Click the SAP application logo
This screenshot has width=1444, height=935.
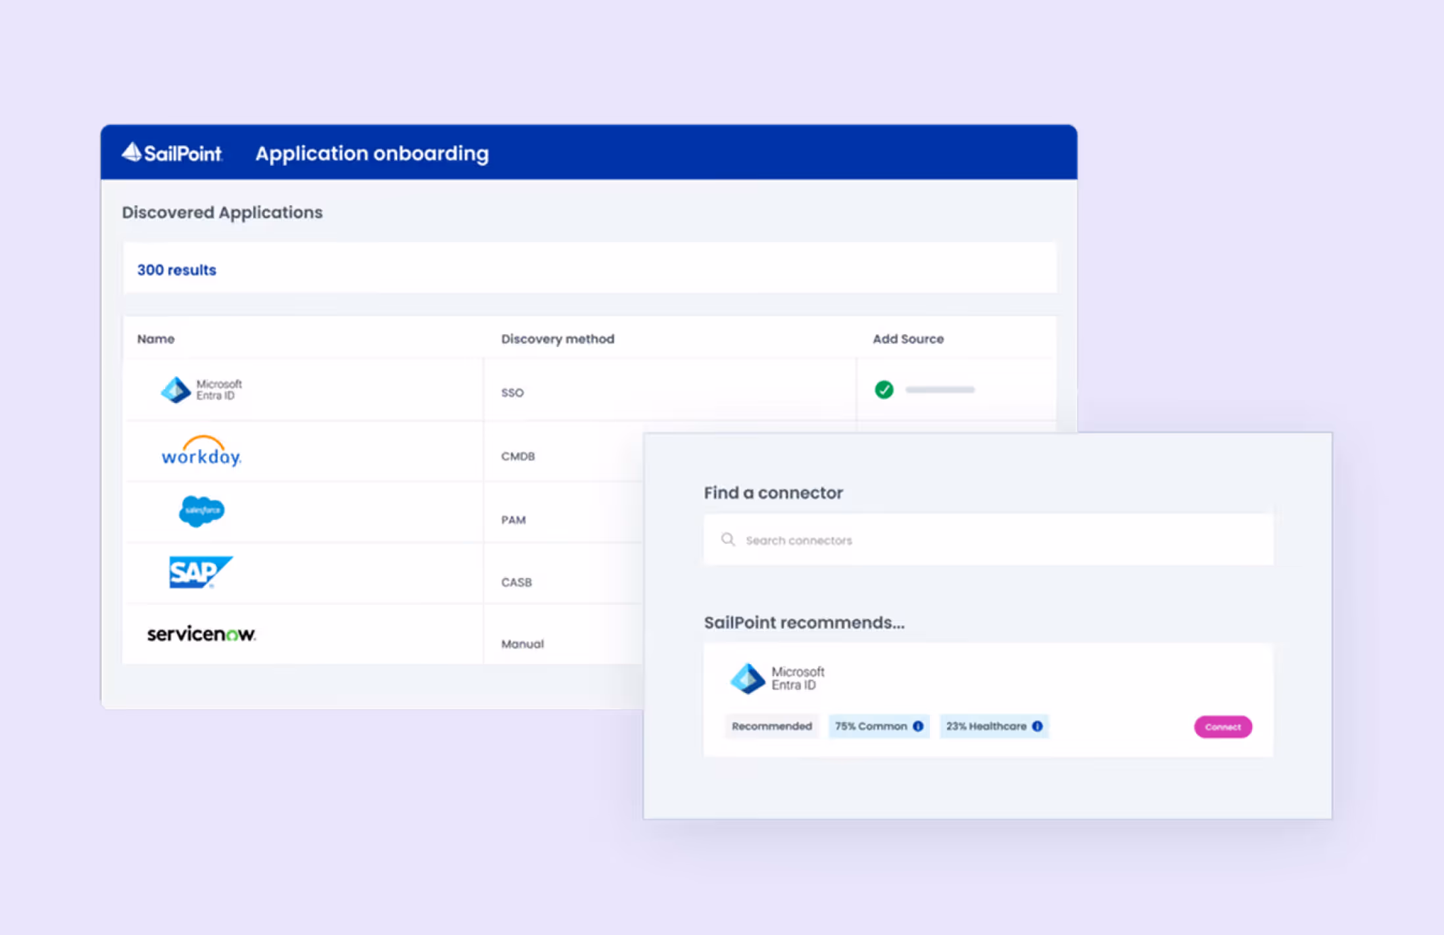pyautogui.click(x=199, y=572)
